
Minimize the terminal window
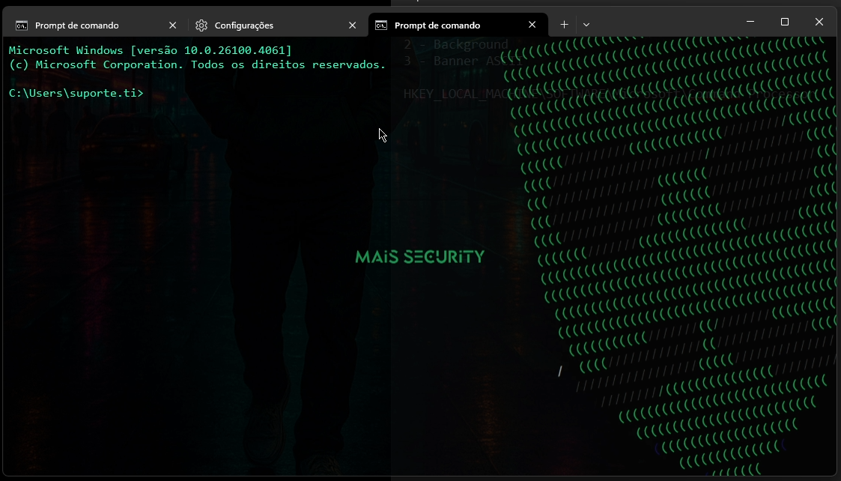[x=750, y=22]
